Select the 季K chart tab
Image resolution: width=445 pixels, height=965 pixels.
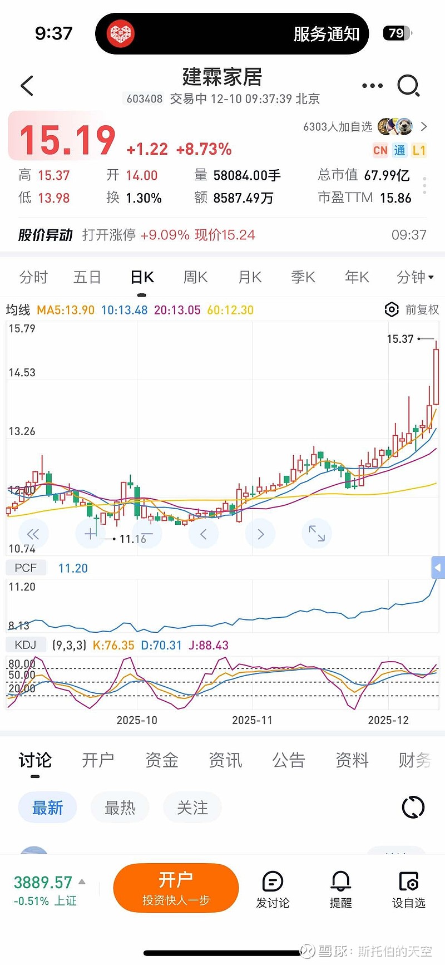[x=303, y=277]
